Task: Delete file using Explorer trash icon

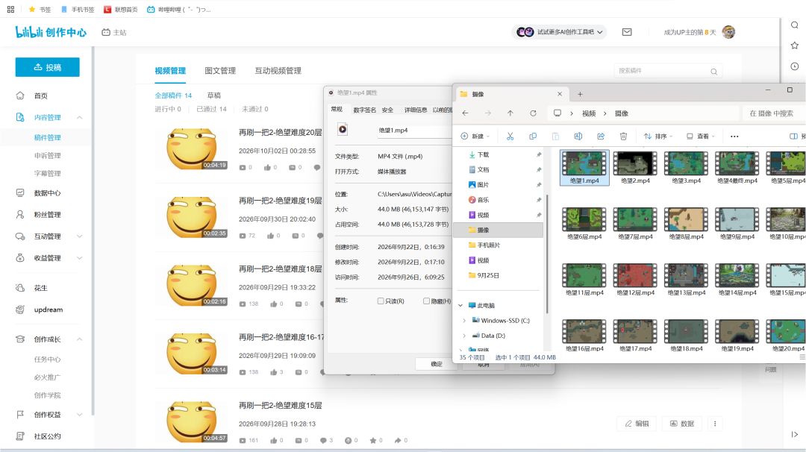Action: click(x=623, y=136)
